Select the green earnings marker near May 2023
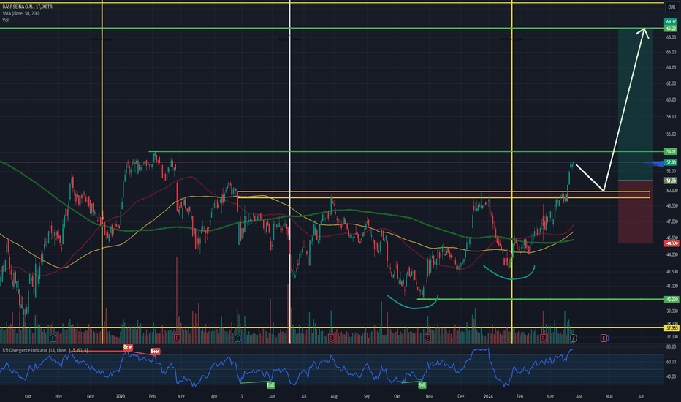 [238, 338]
